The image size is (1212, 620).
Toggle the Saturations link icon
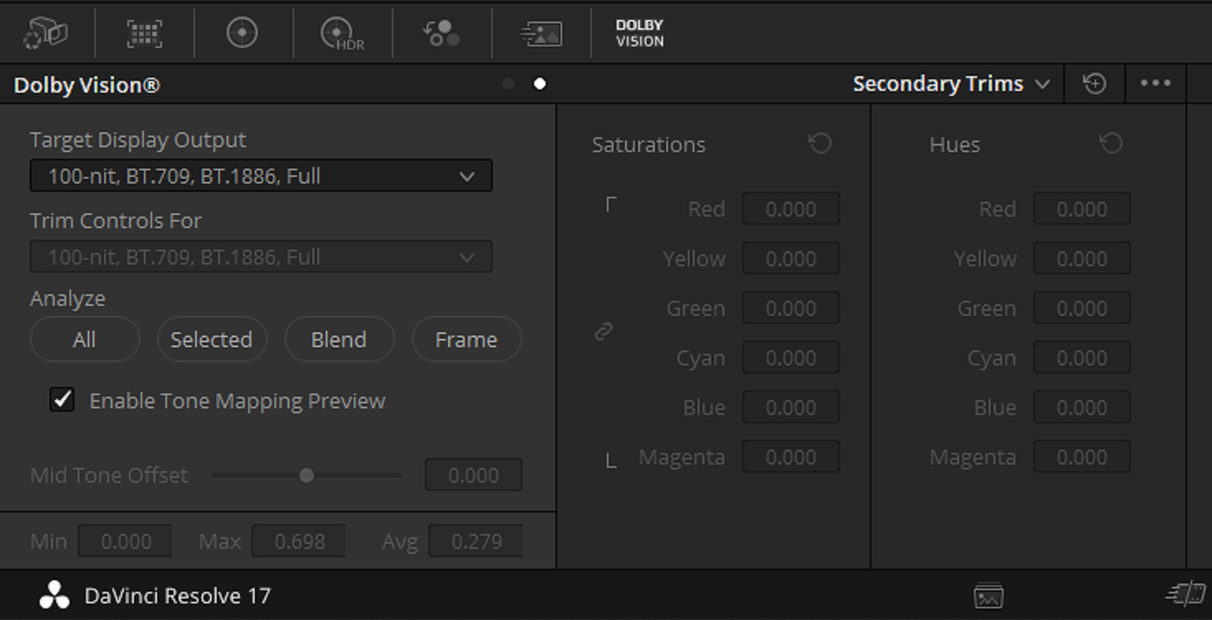pyautogui.click(x=603, y=332)
